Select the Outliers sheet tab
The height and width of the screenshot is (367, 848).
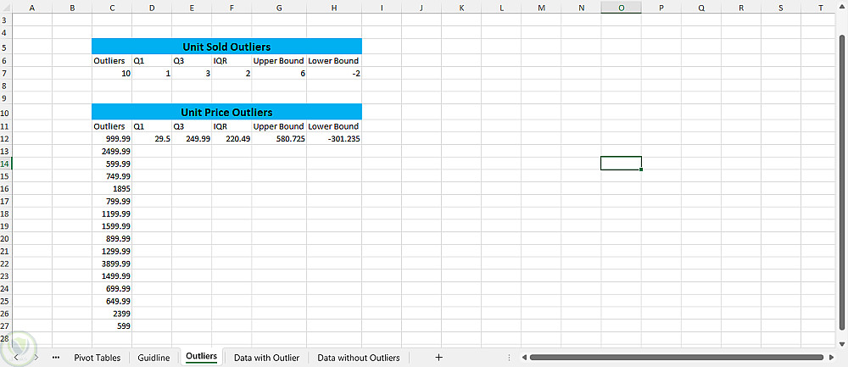point(201,357)
